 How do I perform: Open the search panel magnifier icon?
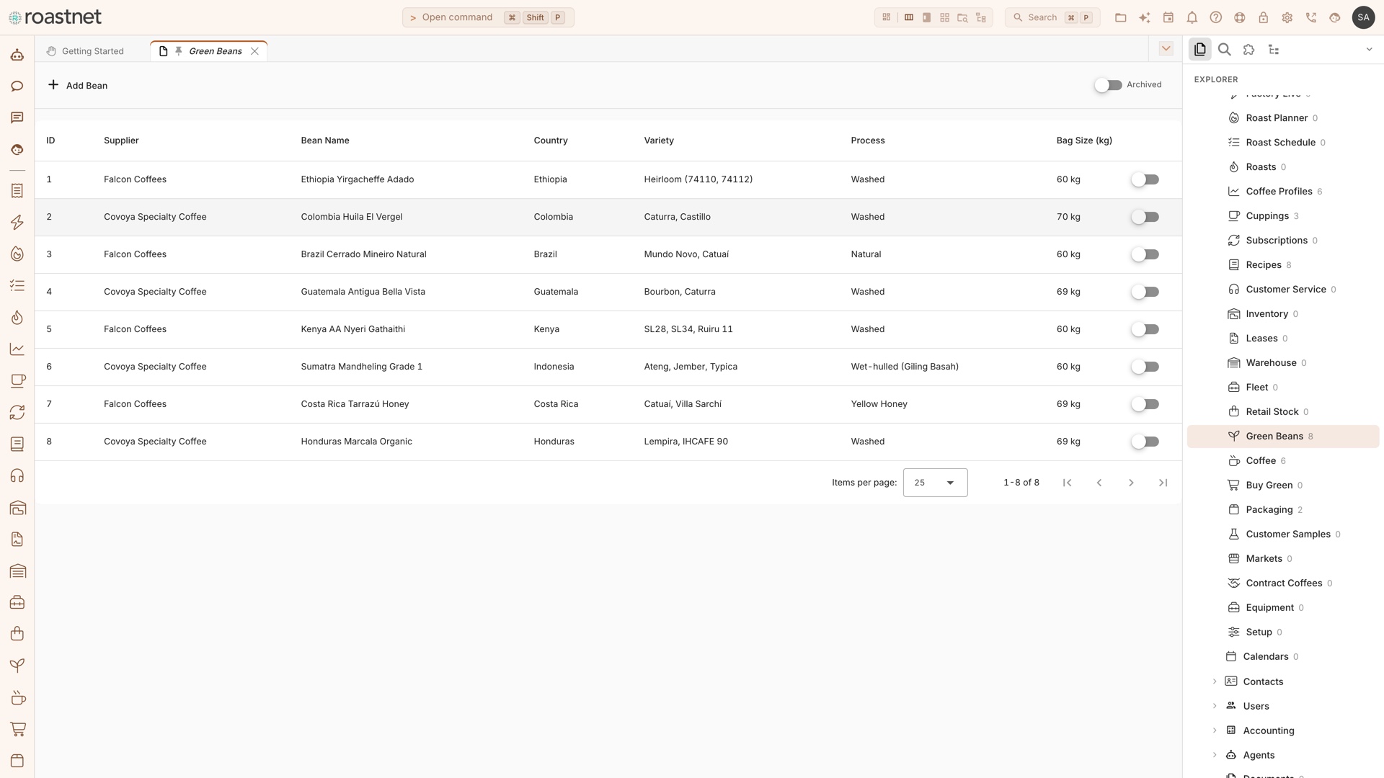pos(1224,49)
